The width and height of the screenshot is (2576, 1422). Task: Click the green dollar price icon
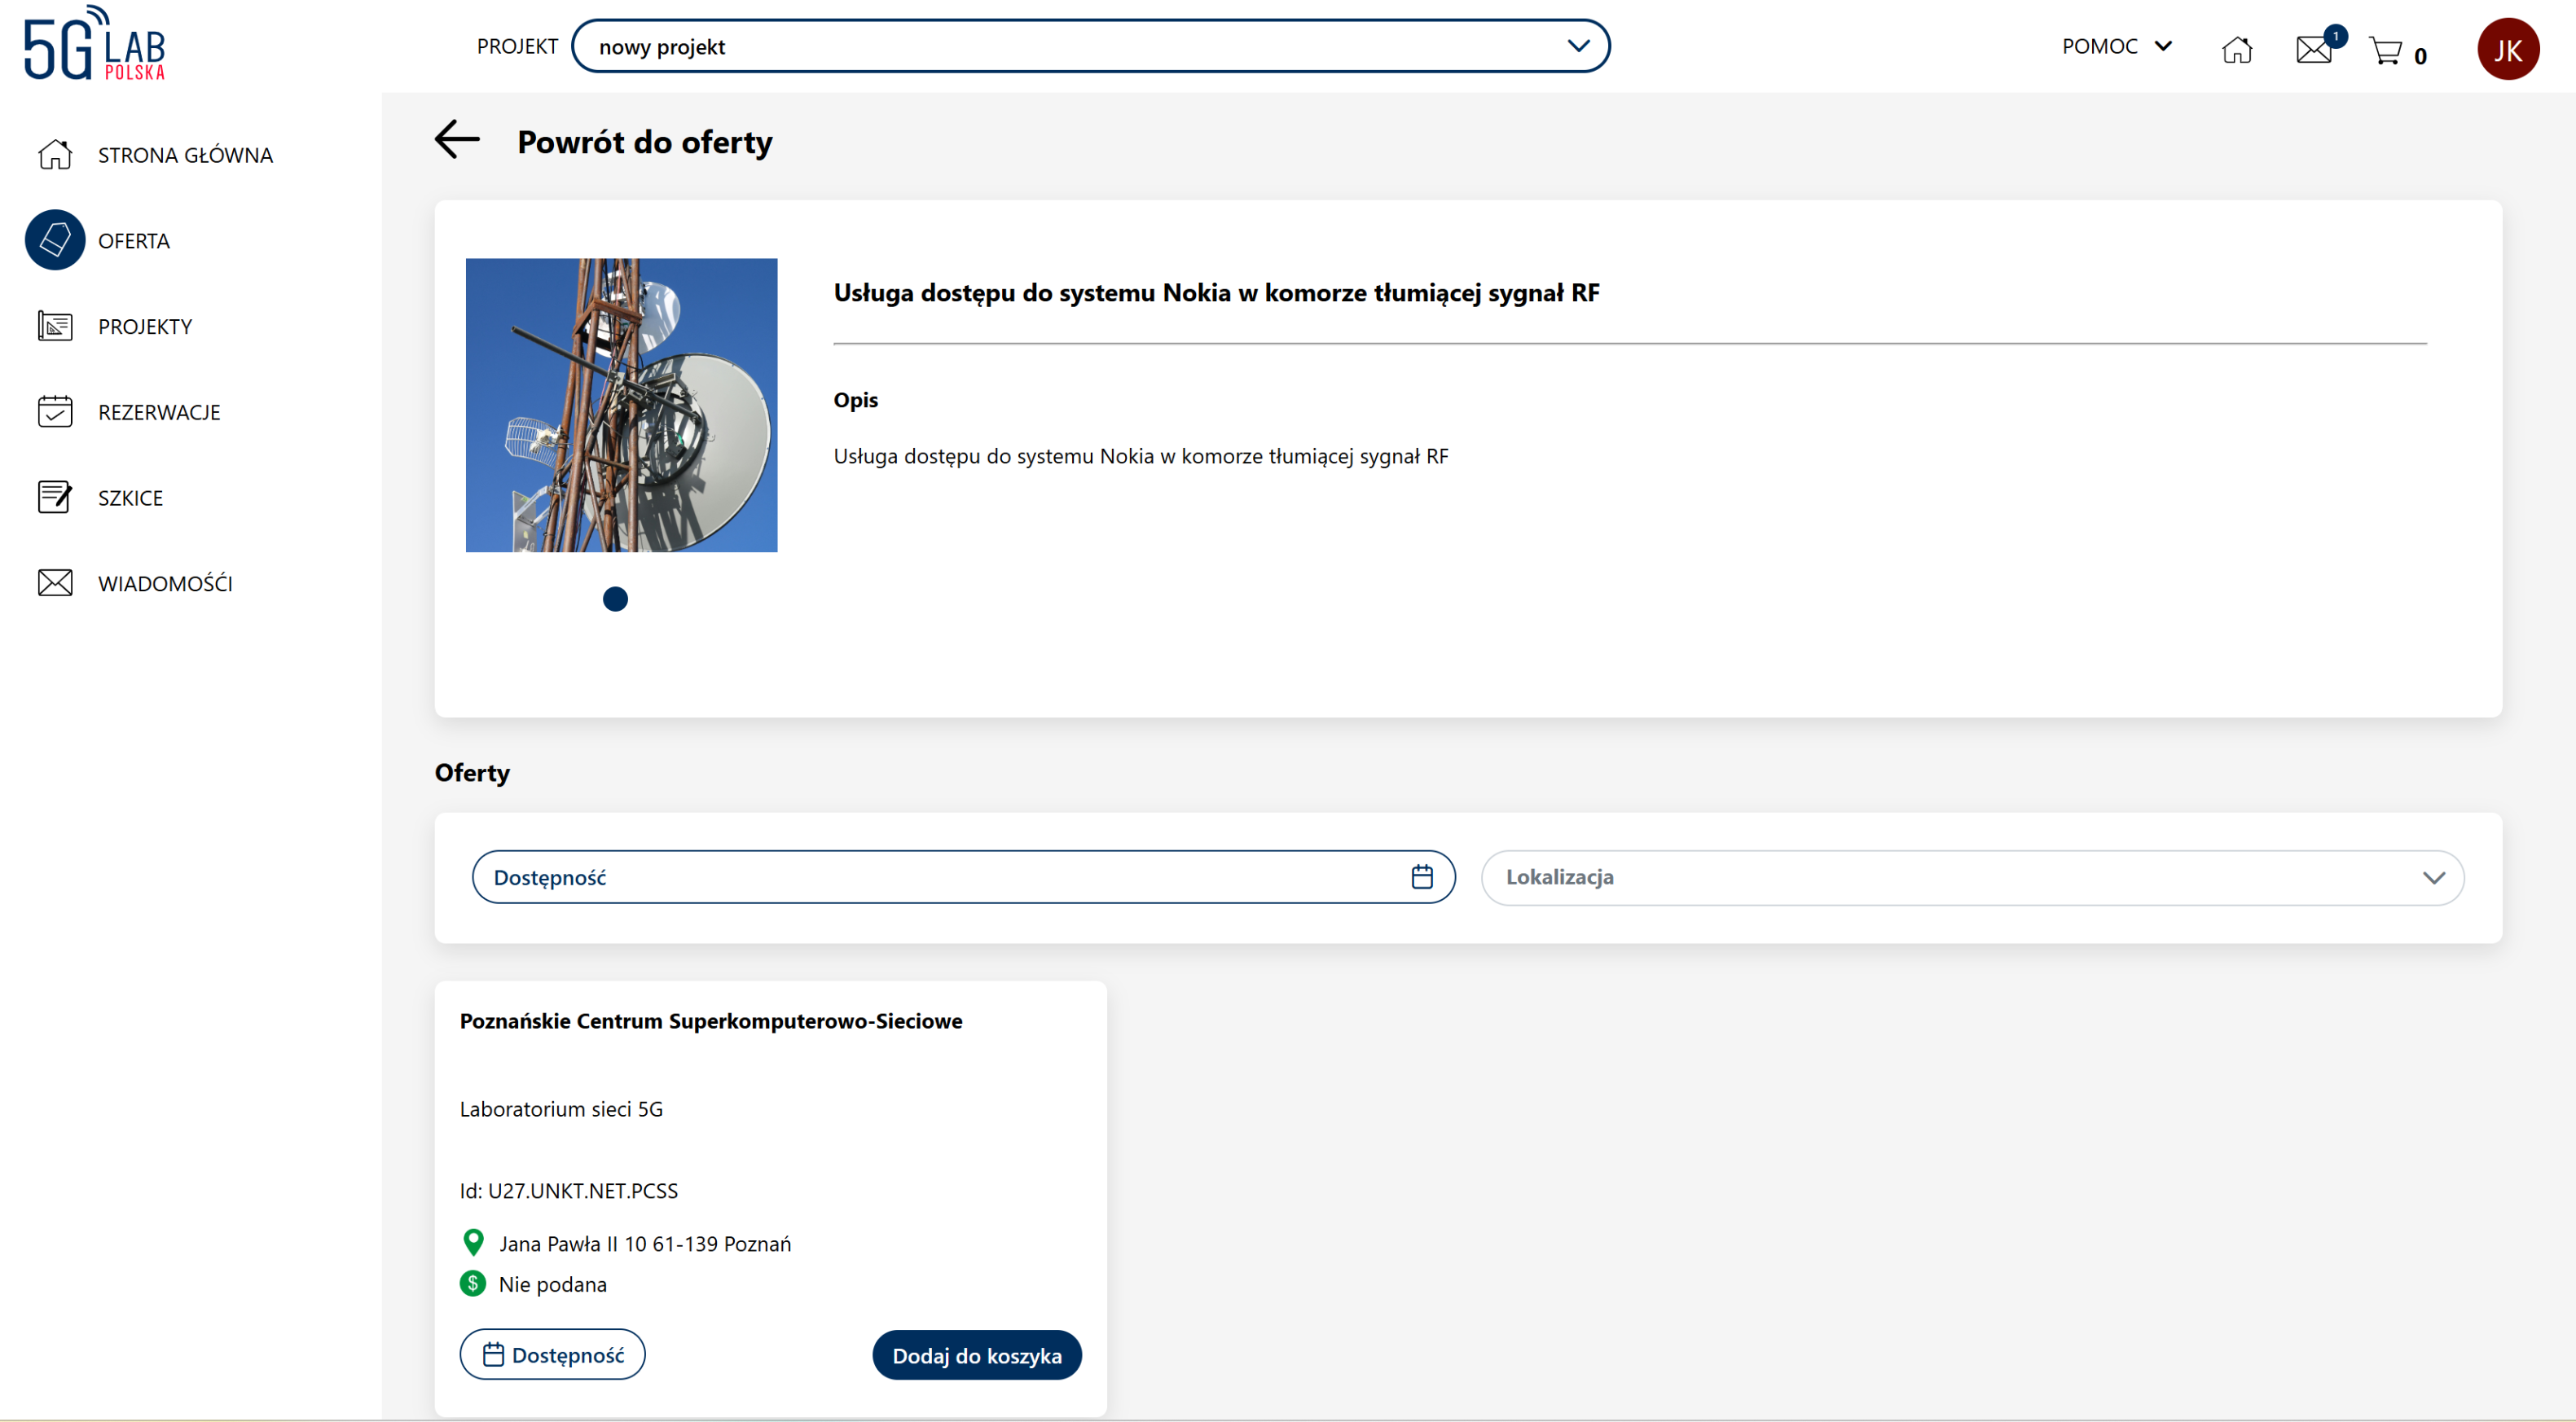[473, 1283]
